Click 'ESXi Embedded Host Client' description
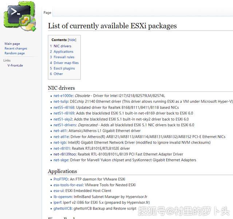 (x=88, y=191)
